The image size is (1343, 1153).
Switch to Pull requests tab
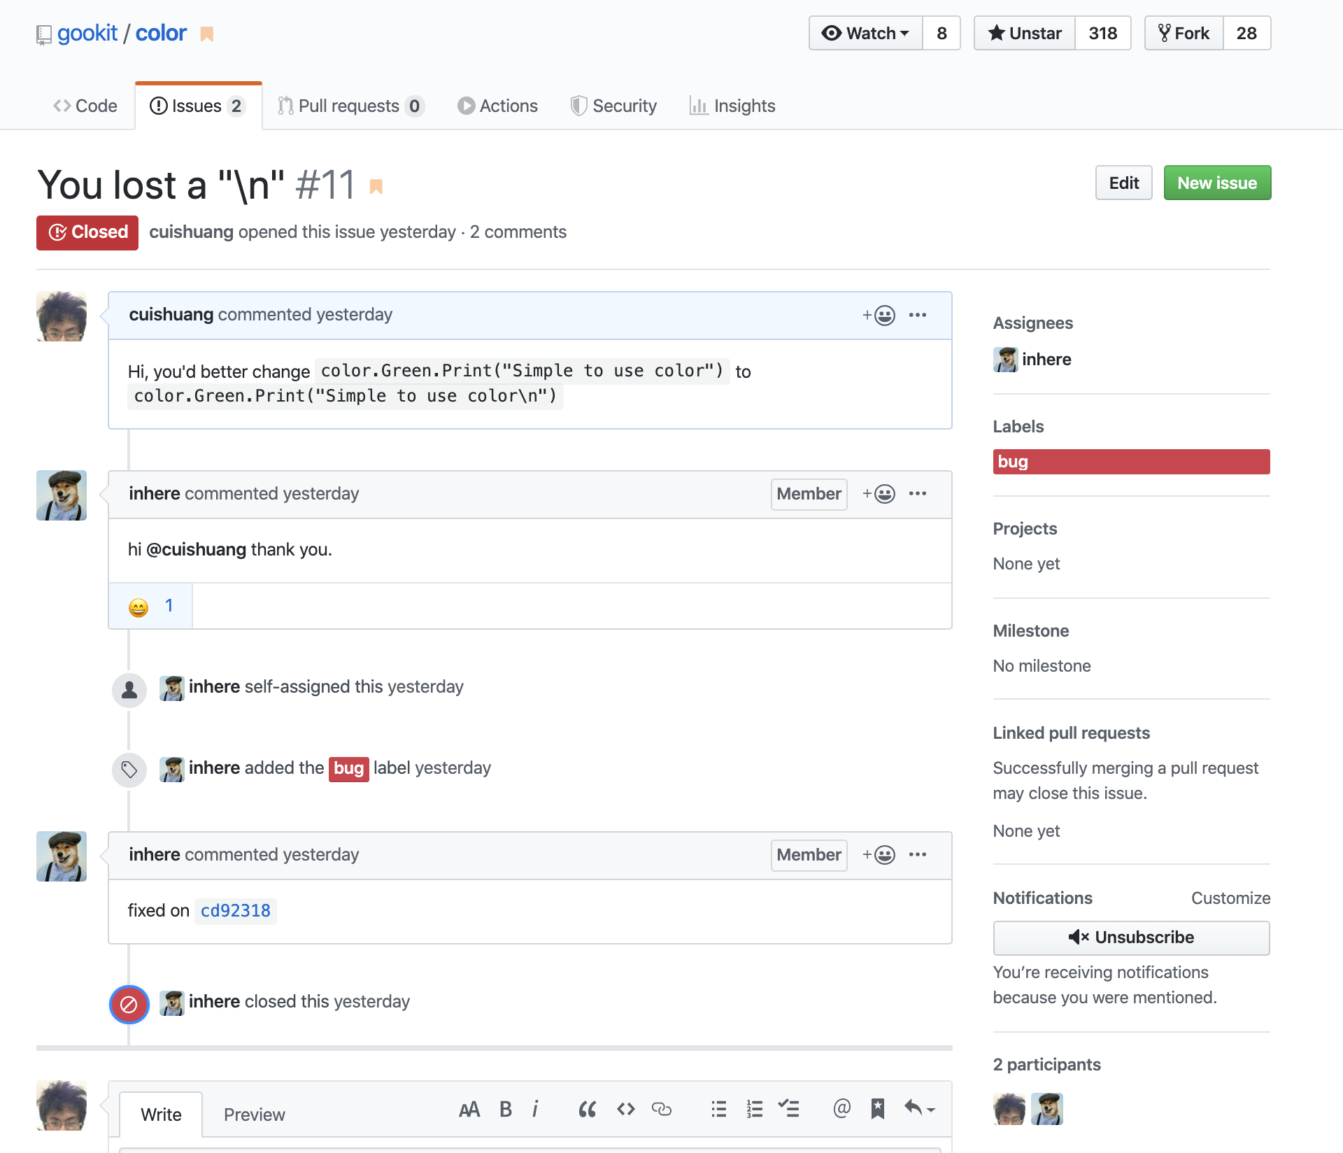click(350, 106)
